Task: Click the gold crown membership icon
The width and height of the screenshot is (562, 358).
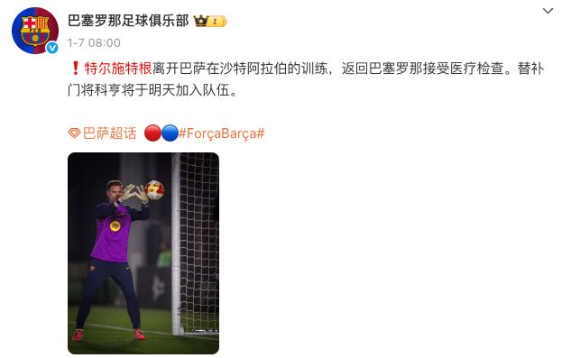Action: click(200, 21)
